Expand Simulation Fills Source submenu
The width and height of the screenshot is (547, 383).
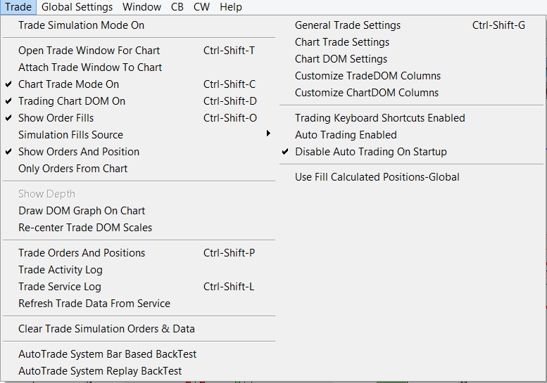coord(70,135)
